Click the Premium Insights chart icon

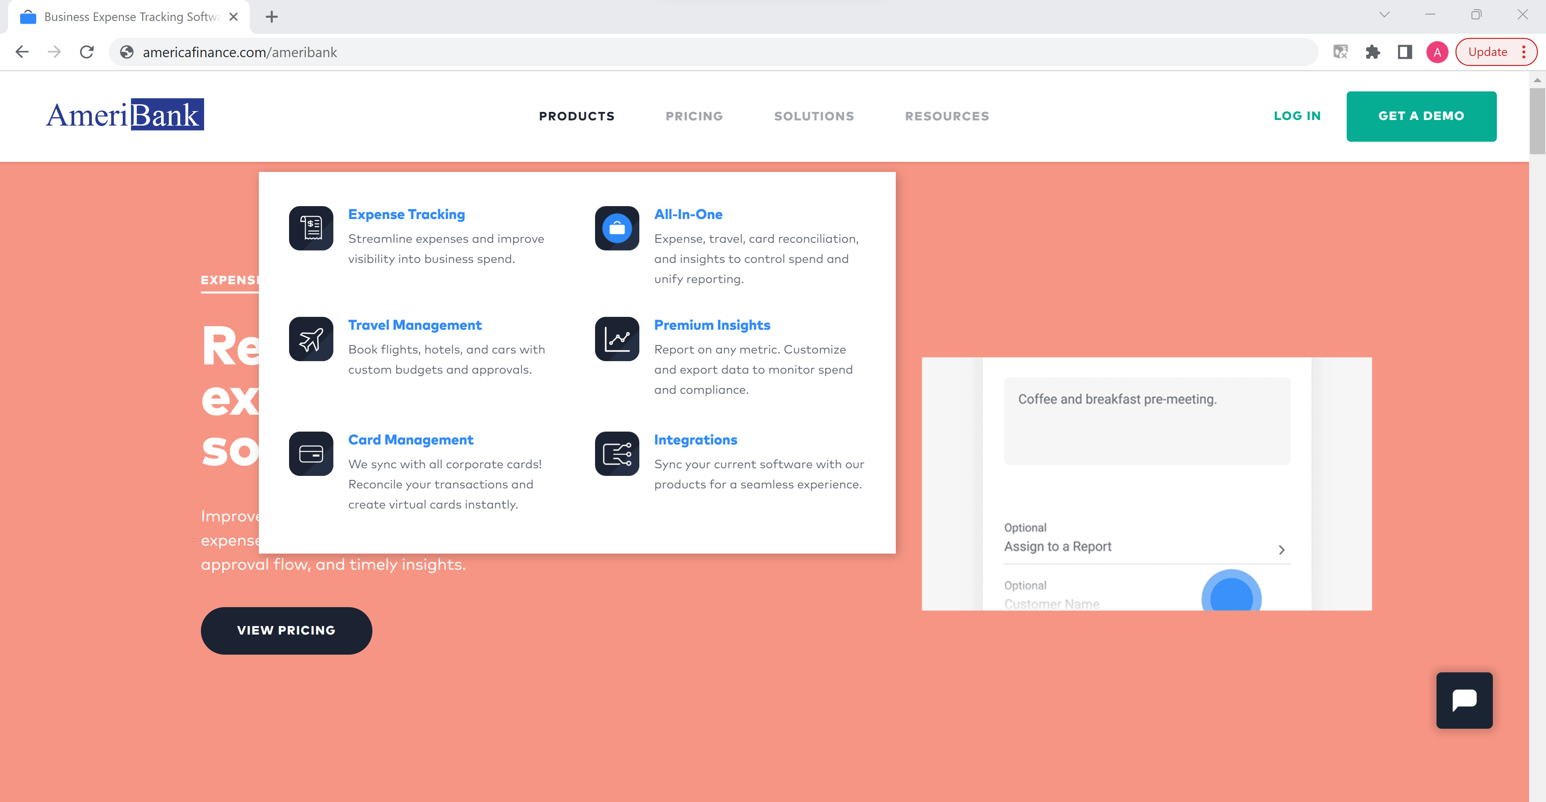[x=617, y=339]
